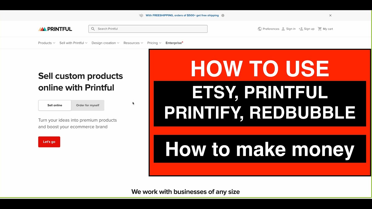Expand the Products menu
372x209 pixels.
pyautogui.click(x=46, y=43)
